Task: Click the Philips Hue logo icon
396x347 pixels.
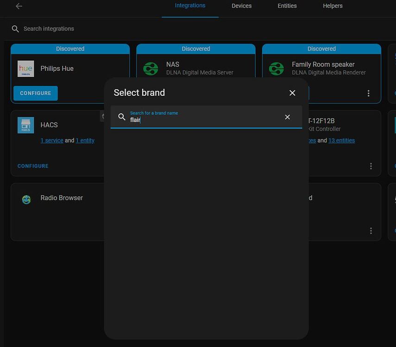Action: click(25, 68)
